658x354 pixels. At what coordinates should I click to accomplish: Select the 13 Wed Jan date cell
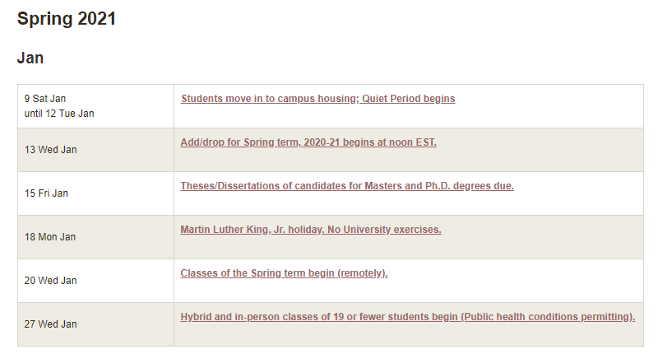(51, 150)
